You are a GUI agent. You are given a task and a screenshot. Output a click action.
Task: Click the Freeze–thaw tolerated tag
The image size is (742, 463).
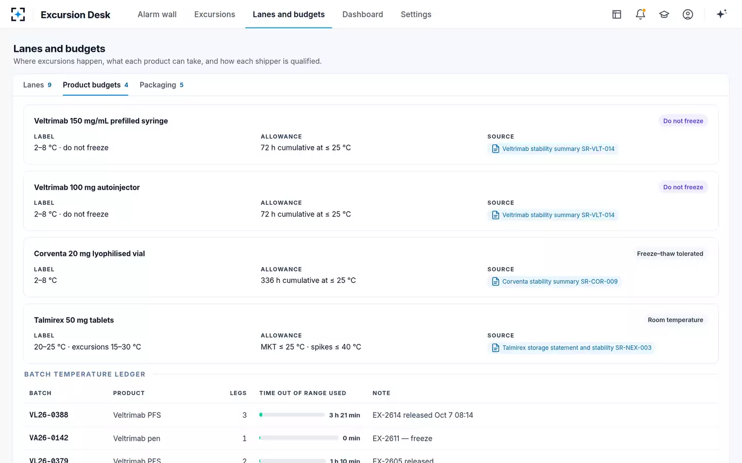click(670, 254)
